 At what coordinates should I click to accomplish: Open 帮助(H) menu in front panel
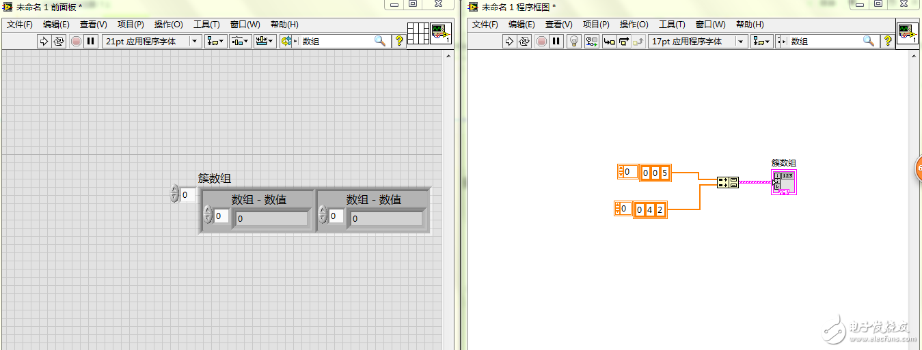(x=284, y=24)
